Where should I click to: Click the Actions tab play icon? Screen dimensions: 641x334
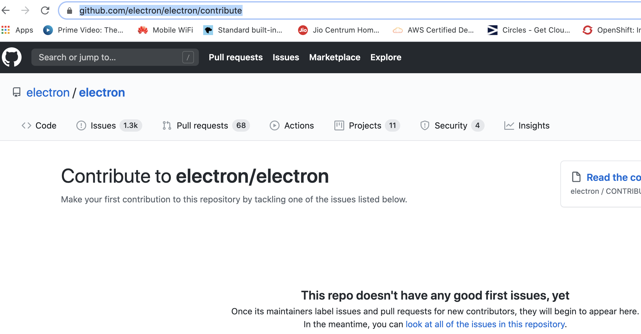[x=275, y=125]
